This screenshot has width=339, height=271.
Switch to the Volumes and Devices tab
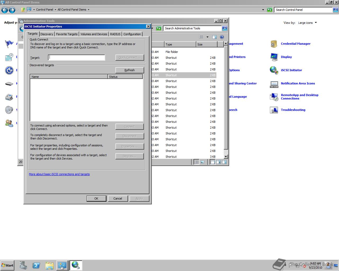94,34
